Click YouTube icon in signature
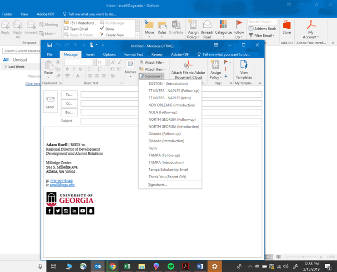The image size is (337, 272). tap(82, 211)
